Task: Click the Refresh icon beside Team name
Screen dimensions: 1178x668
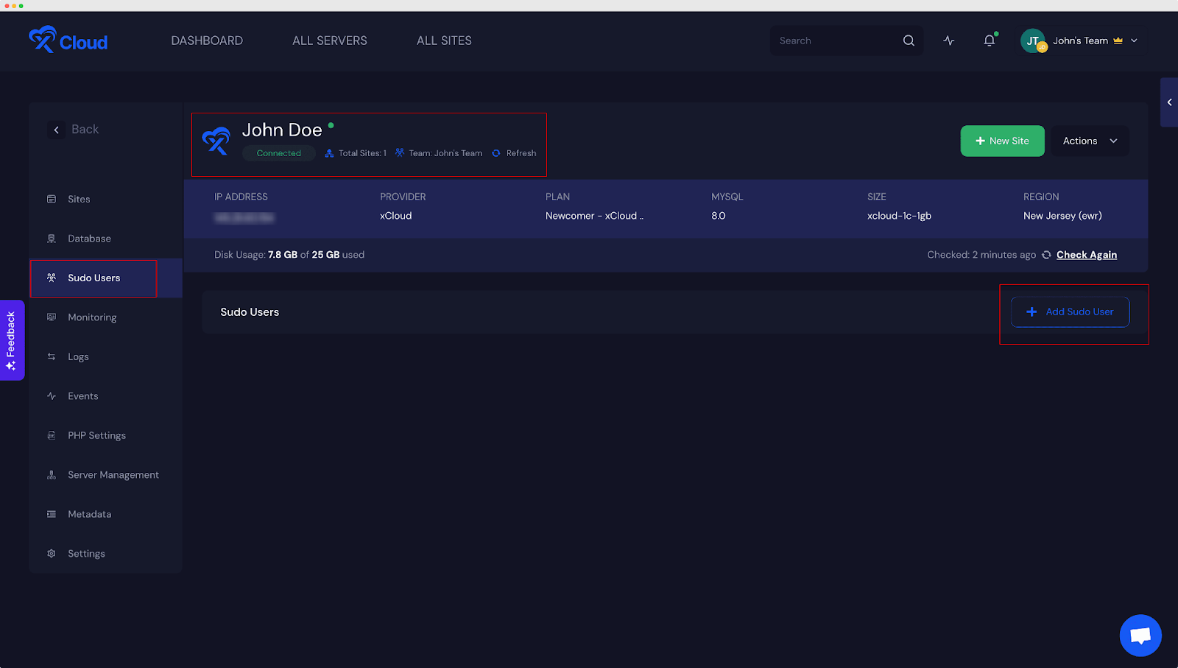Action: (496, 153)
